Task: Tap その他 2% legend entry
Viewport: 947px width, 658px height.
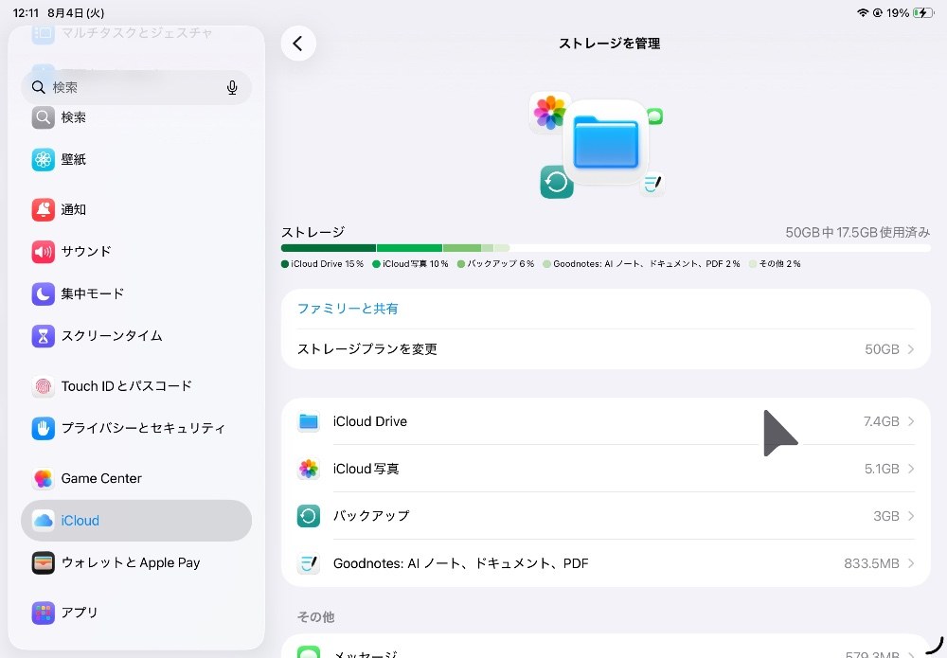Action: (775, 264)
